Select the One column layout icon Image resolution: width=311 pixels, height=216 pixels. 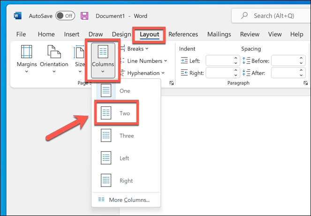click(106, 90)
